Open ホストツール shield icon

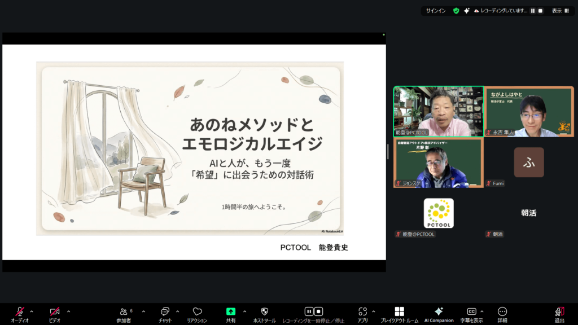coord(264,311)
